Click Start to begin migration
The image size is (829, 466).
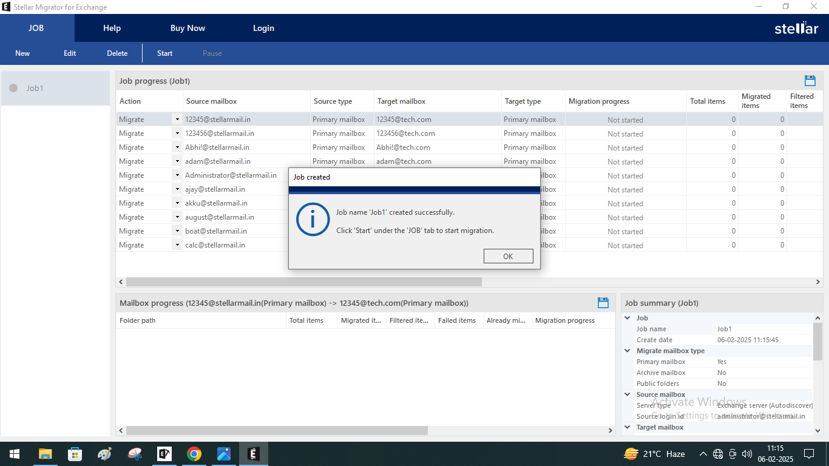pyautogui.click(x=165, y=53)
